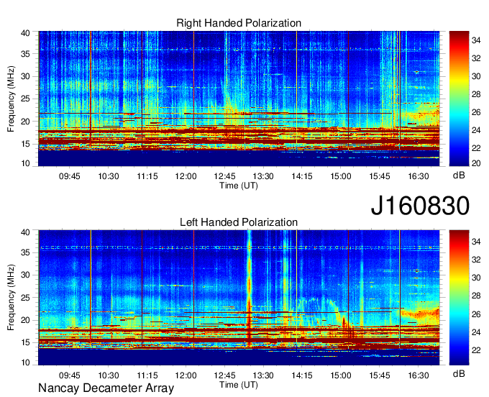Viewport: 489px width, 397px height.
Task: Click 40 MHz tick on Right Handed frequency axis
Action: tap(25, 33)
